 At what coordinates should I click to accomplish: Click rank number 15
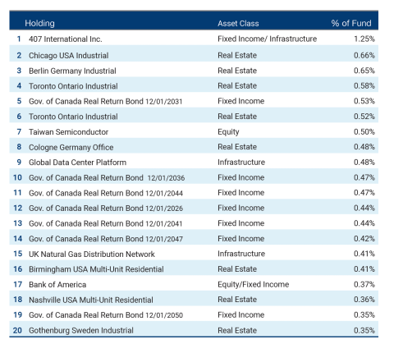[18, 254]
